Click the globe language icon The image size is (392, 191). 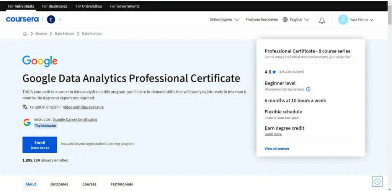[285, 20]
